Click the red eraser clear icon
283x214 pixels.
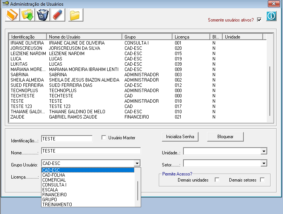point(58,15)
